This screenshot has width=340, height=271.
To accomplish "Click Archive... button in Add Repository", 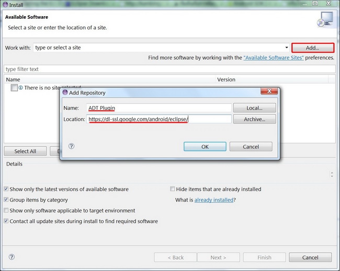I will click(255, 119).
